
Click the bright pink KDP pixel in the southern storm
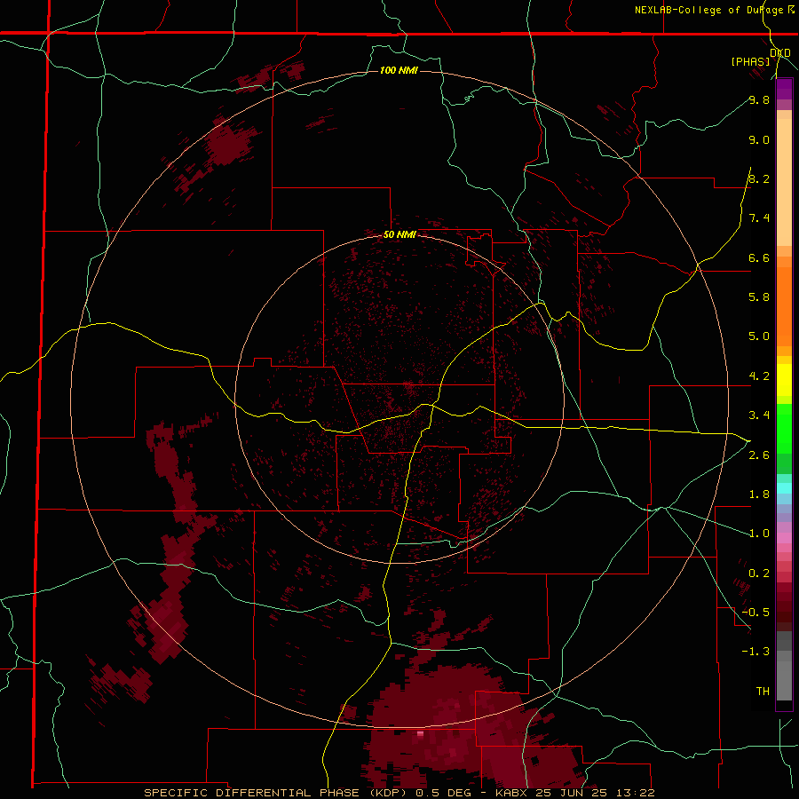click(420, 734)
